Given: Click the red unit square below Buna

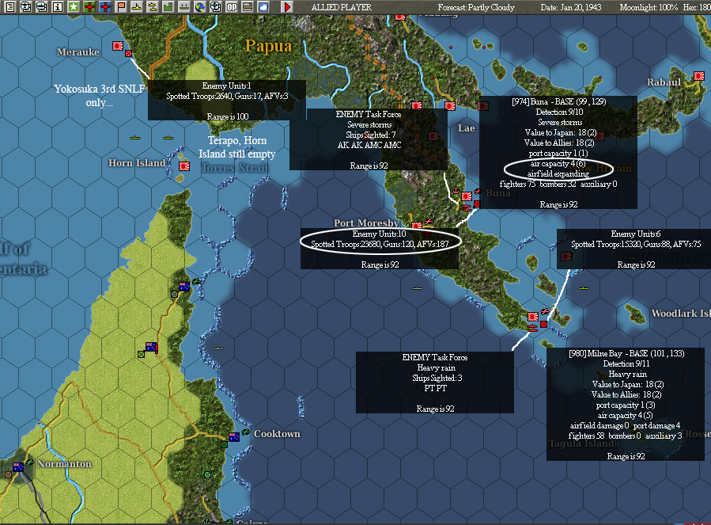Looking at the screenshot, I should pos(477,204).
